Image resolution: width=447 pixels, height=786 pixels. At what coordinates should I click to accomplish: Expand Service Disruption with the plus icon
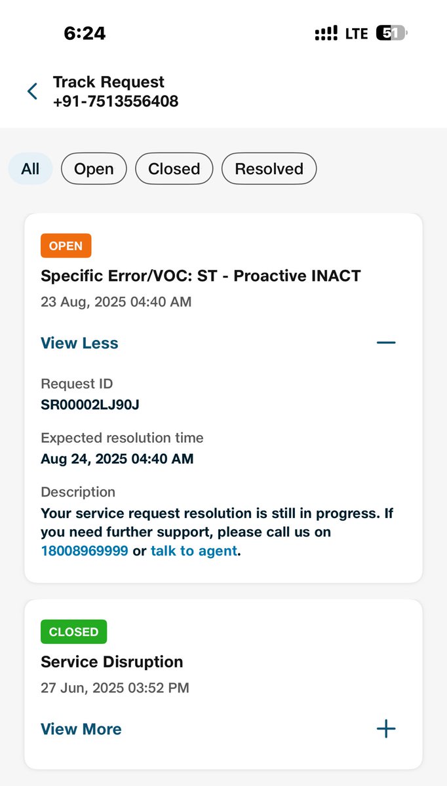click(386, 728)
